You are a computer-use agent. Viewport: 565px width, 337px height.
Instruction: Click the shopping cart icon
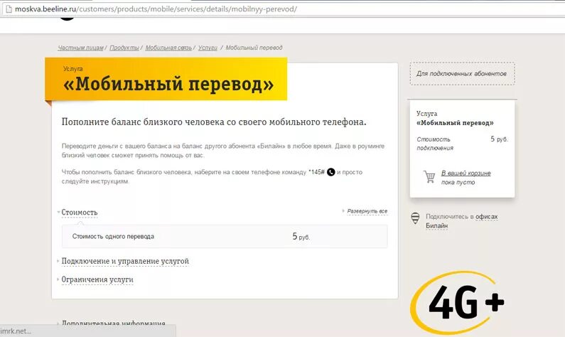[x=429, y=176]
